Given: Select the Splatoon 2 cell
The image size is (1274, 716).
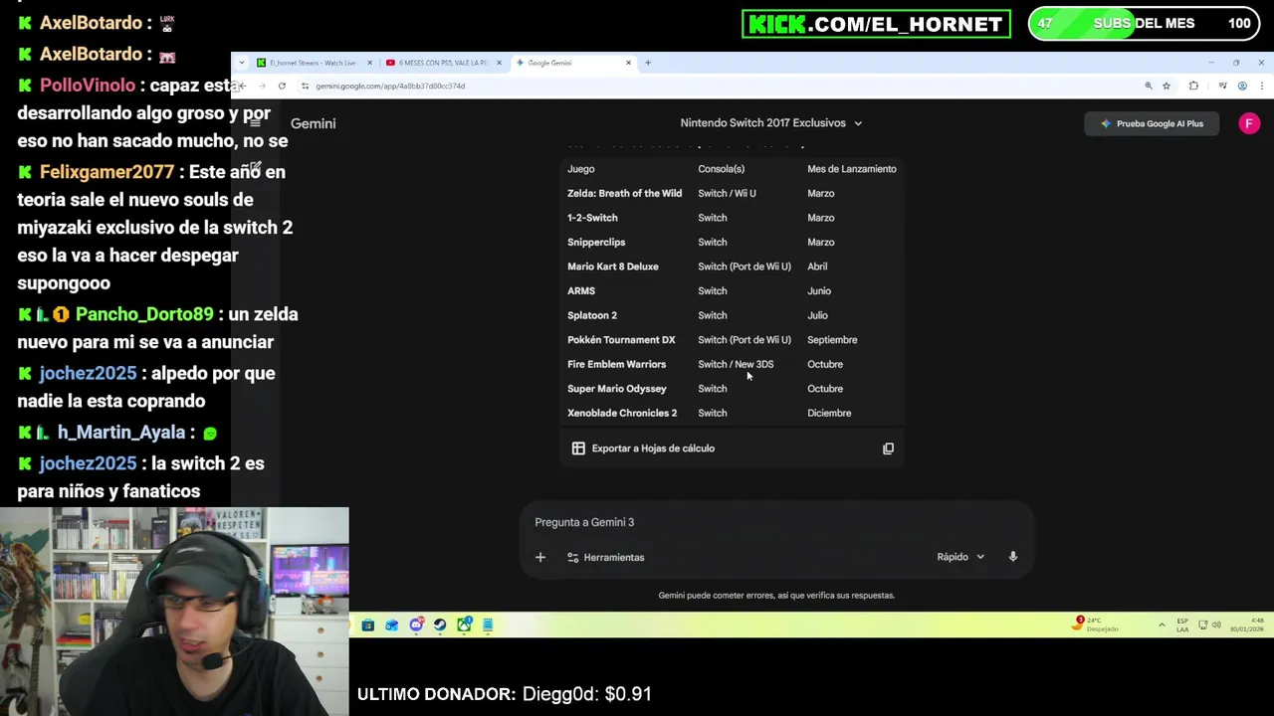Looking at the screenshot, I should (592, 315).
